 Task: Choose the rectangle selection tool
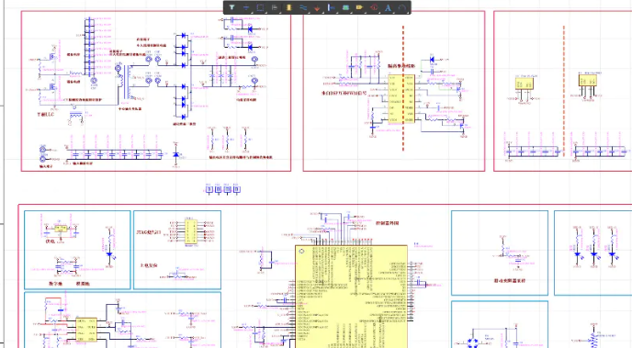coord(260,7)
